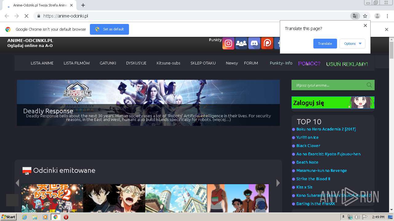Open DYSKUSYJE menu item
This screenshot has height=221, width=394.
point(136,63)
